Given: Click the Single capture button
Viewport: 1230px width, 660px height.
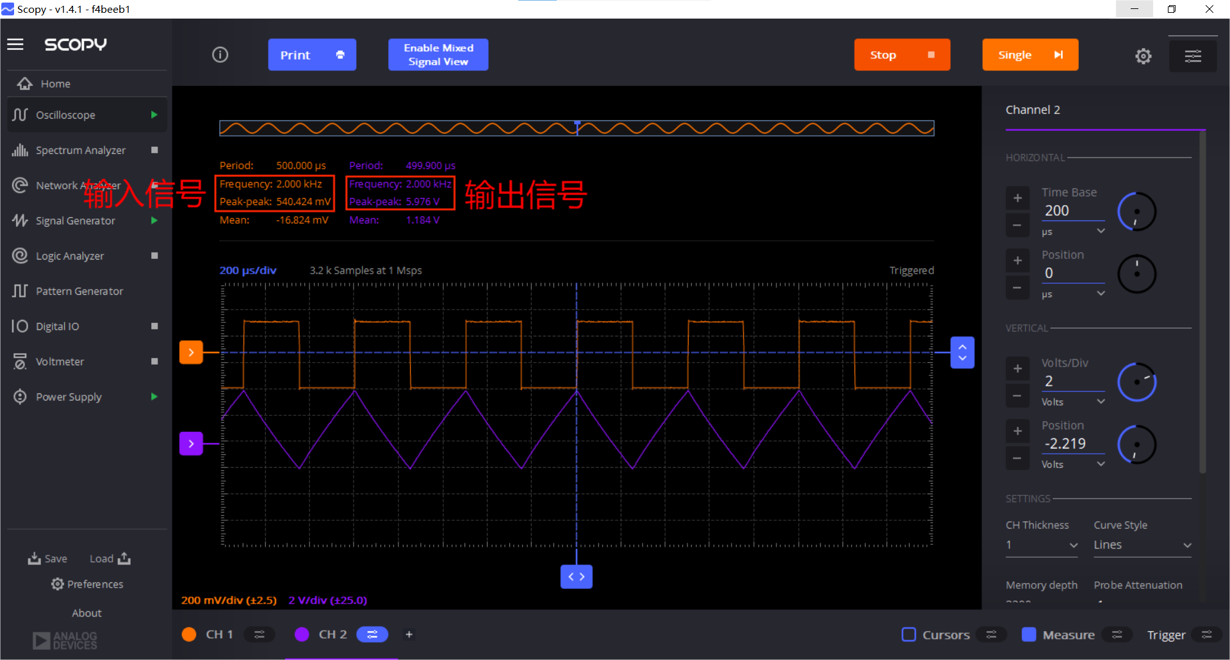Looking at the screenshot, I should (x=1030, y=55).
